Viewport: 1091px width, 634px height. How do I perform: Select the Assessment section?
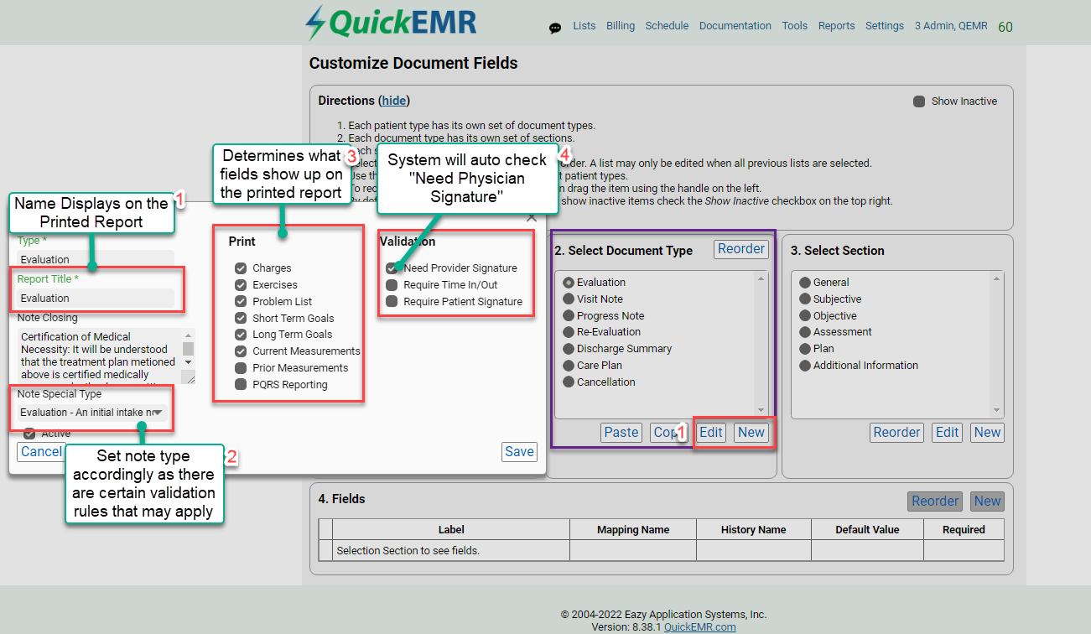click(x=805, y=332)
